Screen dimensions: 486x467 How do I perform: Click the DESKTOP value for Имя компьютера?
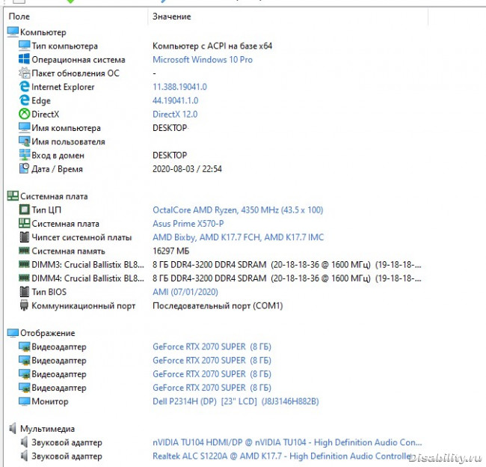pyautogui.click(x=170, y=128)
